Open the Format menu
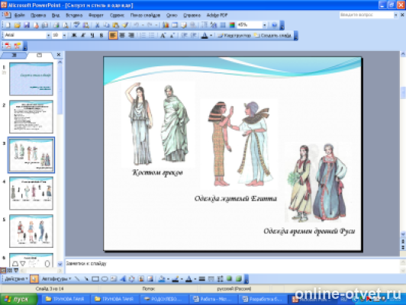406x305 pixels. [96, 15]
